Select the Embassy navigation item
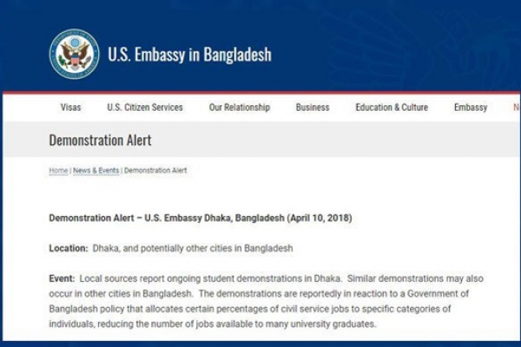The image size is (521, 347). click(x=470, y=108)
